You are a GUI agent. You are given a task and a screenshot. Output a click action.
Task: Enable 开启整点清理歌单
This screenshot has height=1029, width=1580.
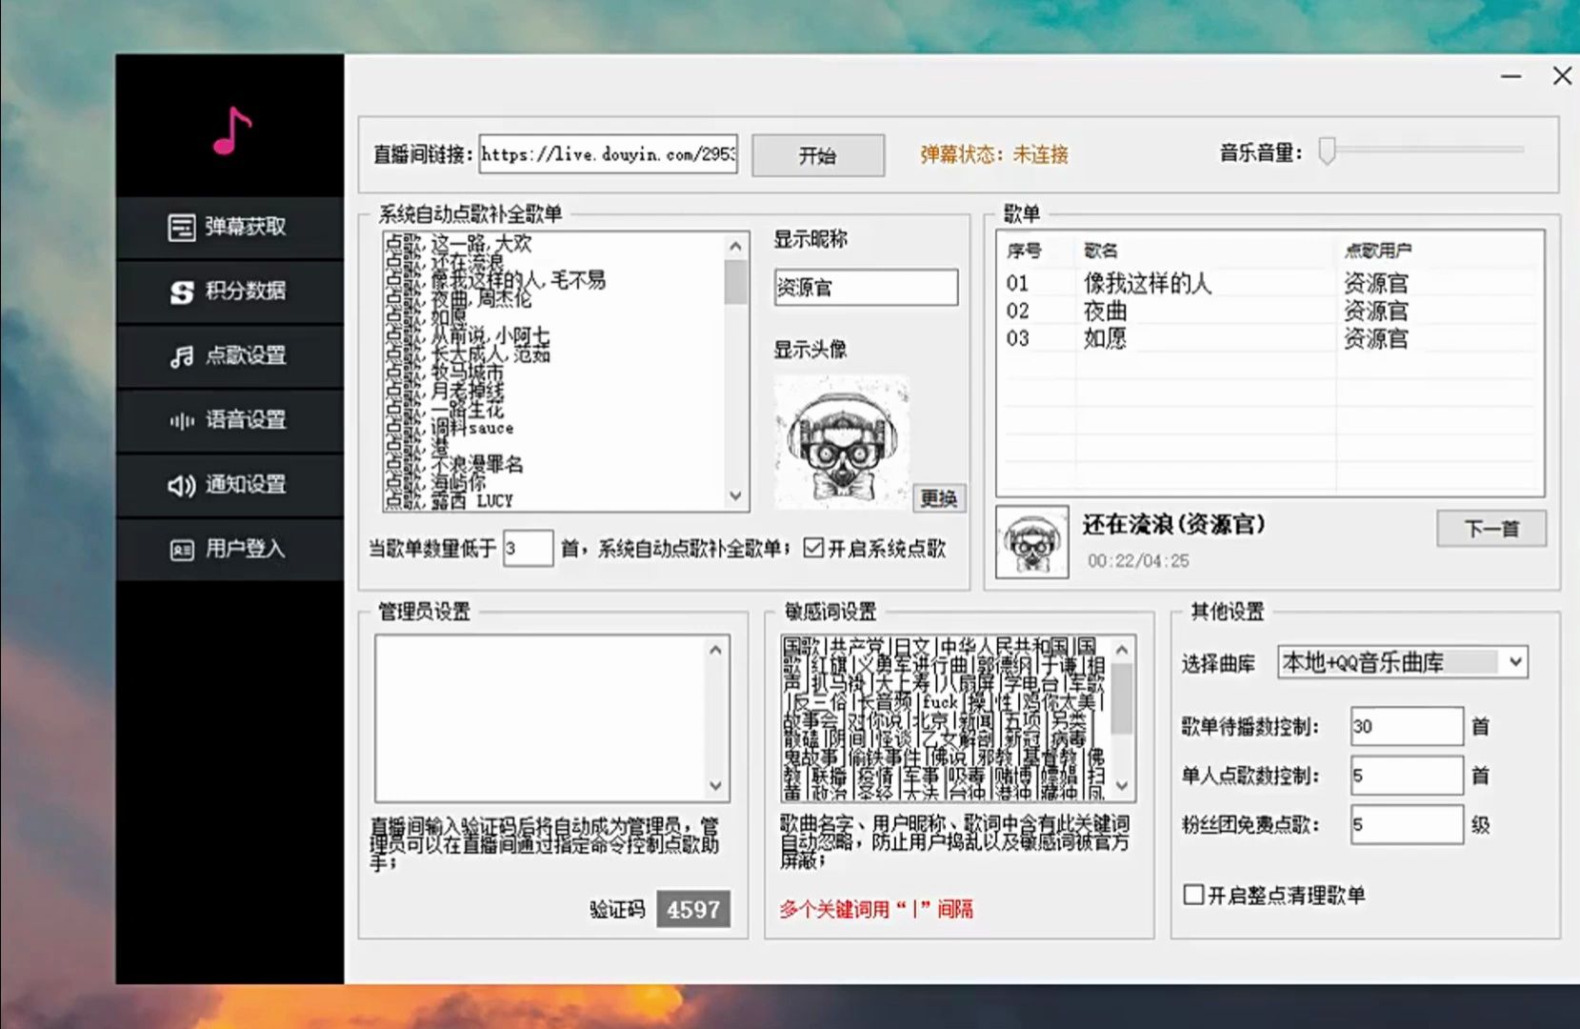(x=1191, y=894)
